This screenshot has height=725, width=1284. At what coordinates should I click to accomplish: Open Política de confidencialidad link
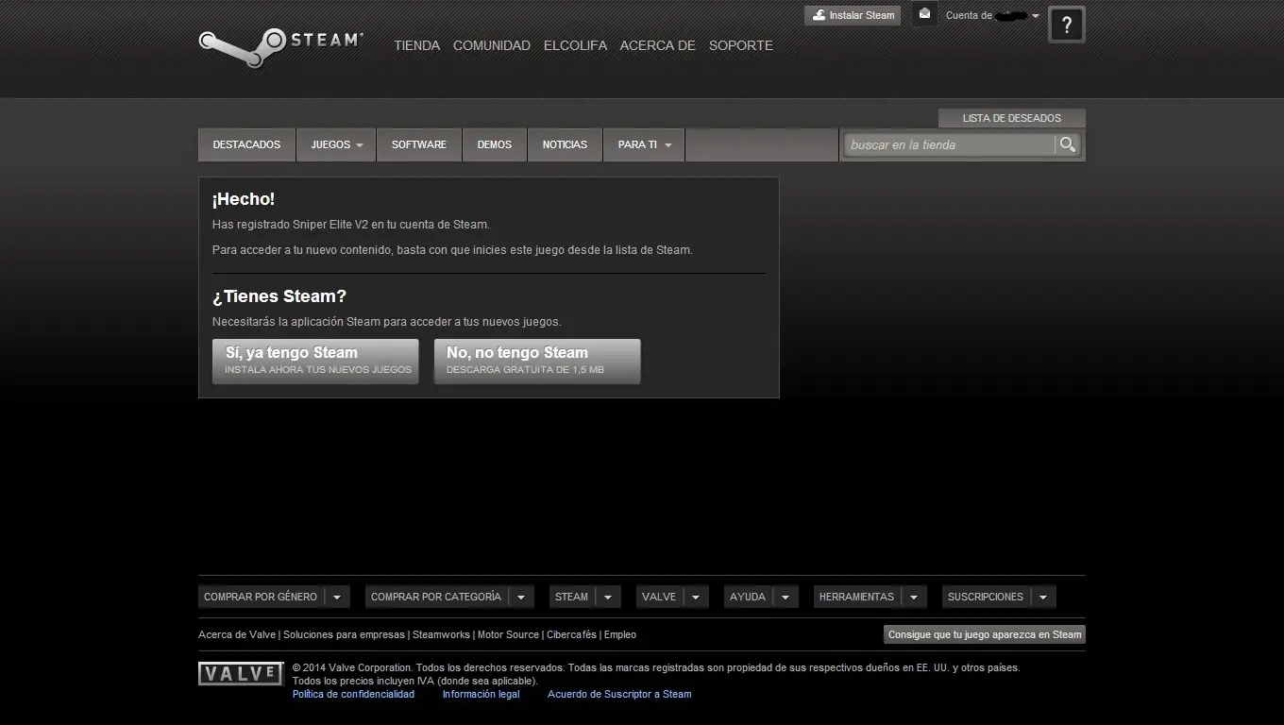pos(353,694)
